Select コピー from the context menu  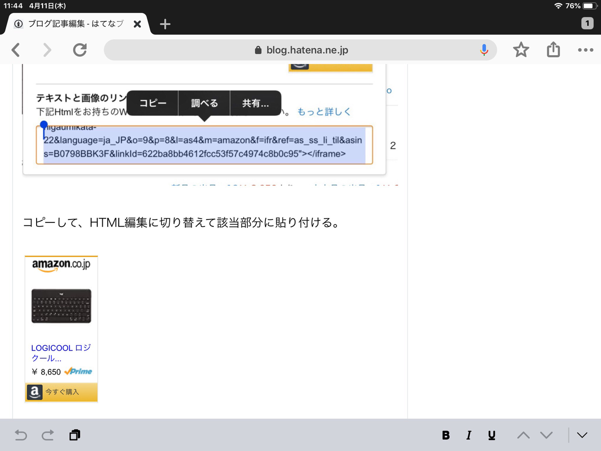tap(152, 103)
